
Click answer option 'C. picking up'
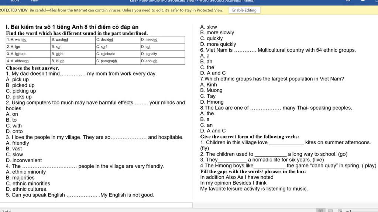pyautogui.click(x=21, y=91)
